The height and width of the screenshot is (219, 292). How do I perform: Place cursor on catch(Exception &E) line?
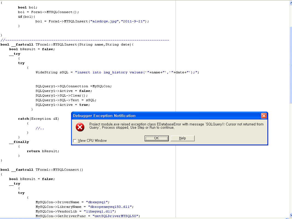pos(38,119)
